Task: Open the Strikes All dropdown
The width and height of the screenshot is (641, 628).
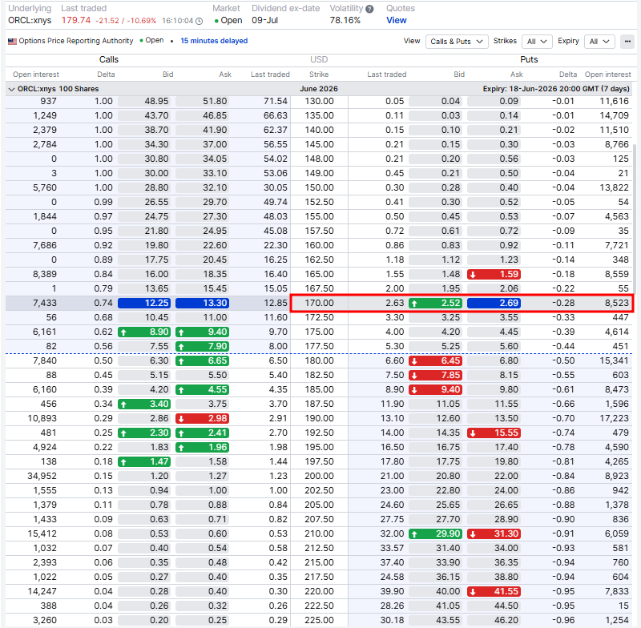Action: (x=537, y=42)
